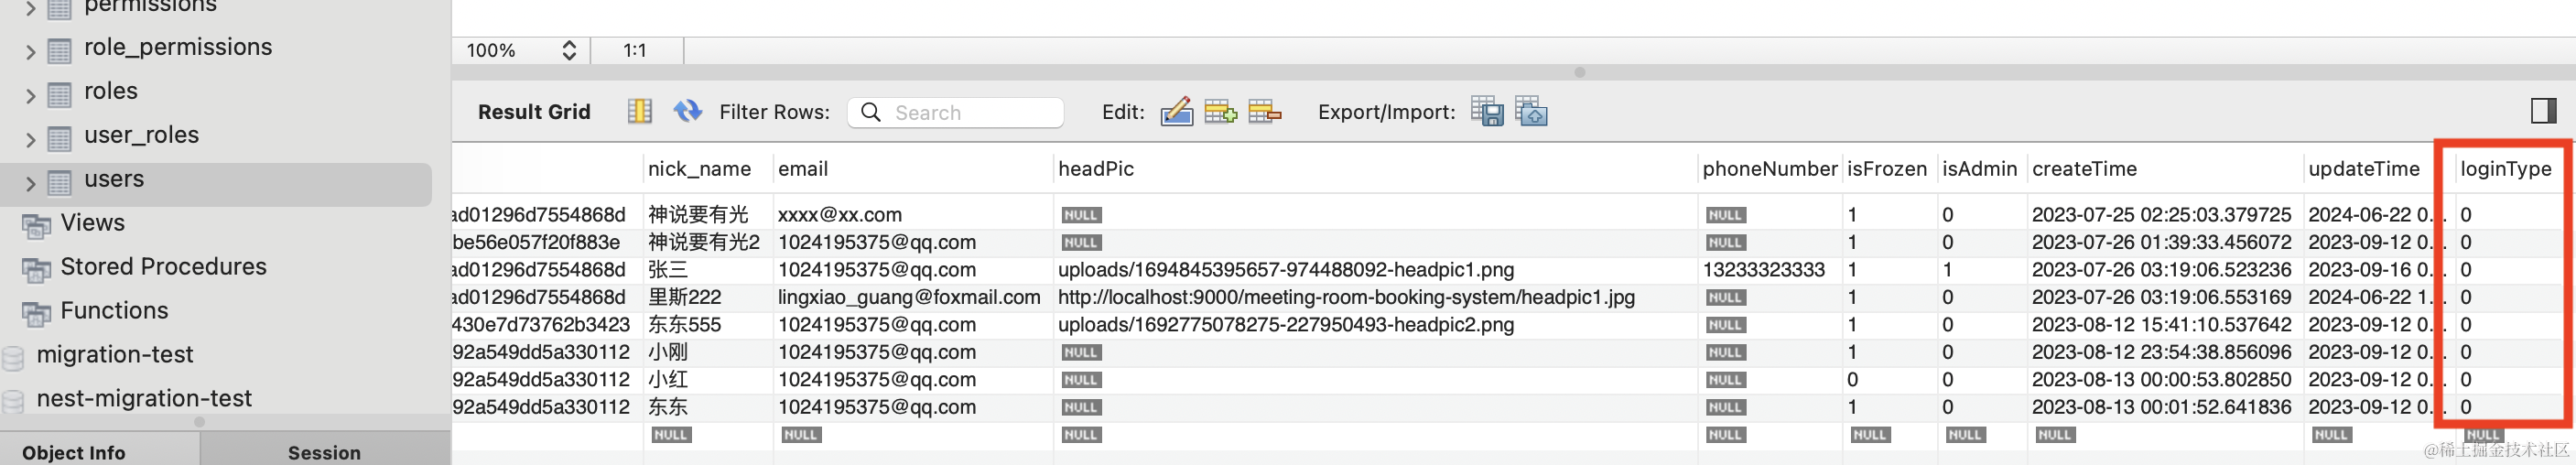
Task: Open the 100% zoom level stepper
Action: (x=568, y=50)
